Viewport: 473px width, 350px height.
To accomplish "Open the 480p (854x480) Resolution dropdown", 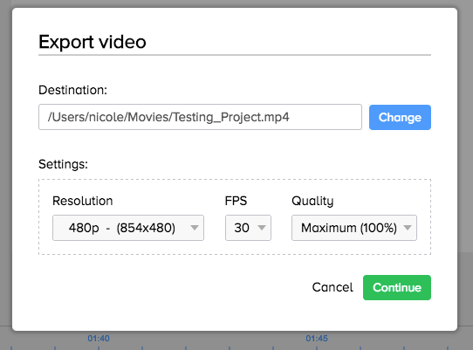I will [128, 228].
